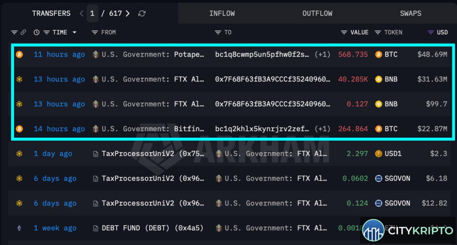This screenshot has width=457, height=245.
Task: Click the USD amount $31.63M
Action: pos(432,79)
